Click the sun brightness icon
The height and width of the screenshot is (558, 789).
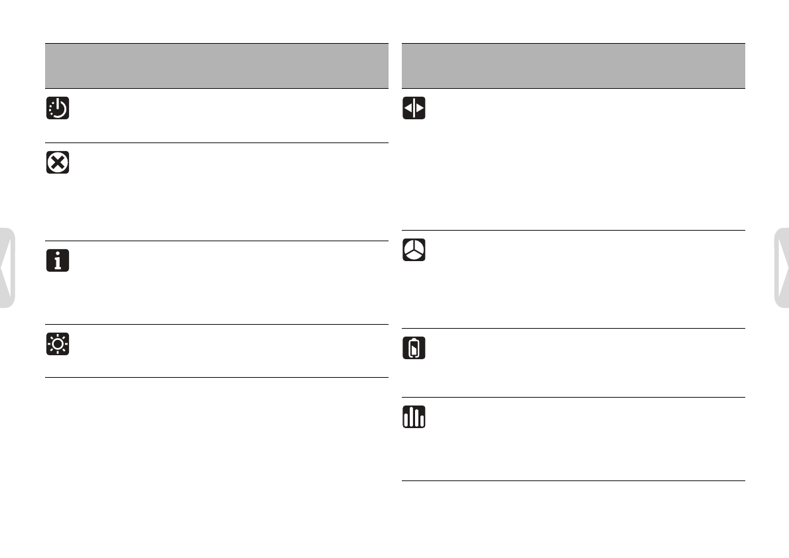pyautogui.click(x=58, y=344)
